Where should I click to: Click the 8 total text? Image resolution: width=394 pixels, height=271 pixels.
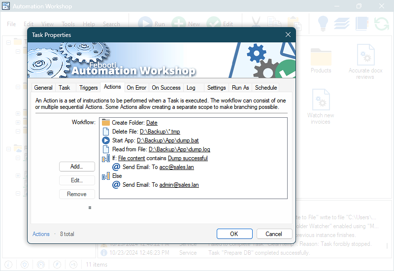[67, 234]
